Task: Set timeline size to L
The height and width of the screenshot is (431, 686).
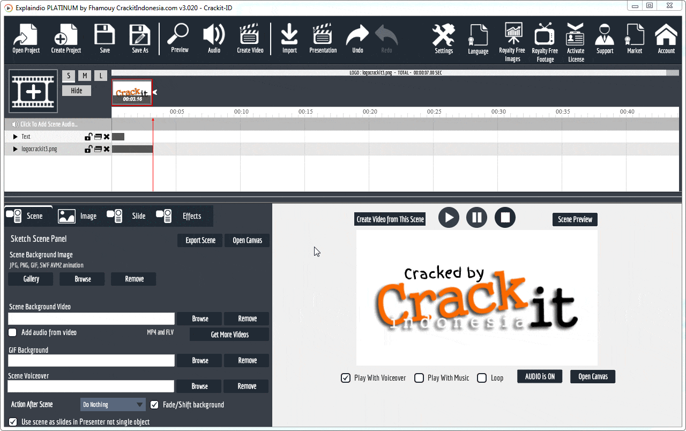Action: click(101, 76)
